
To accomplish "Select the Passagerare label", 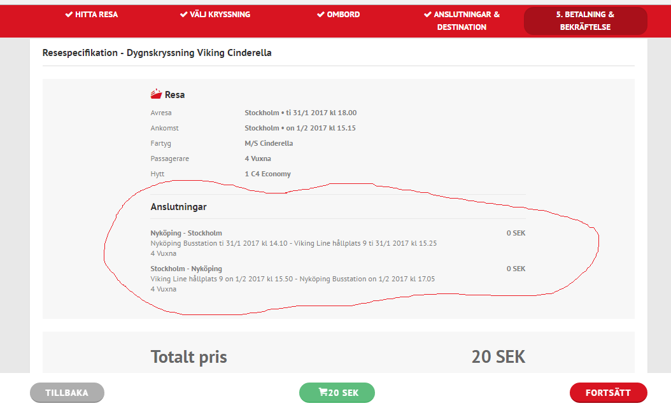I will click(169, 158).
